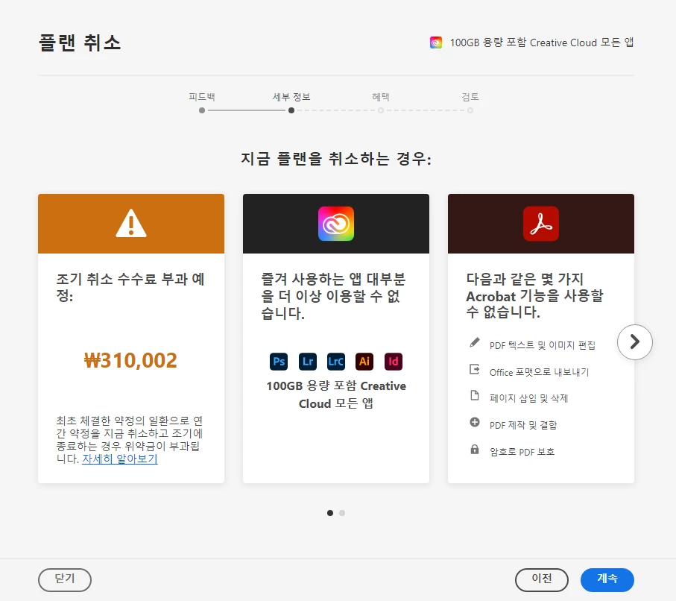
Task: Click the Lightroom Classic LrC icon
Action: pos(336,362)
